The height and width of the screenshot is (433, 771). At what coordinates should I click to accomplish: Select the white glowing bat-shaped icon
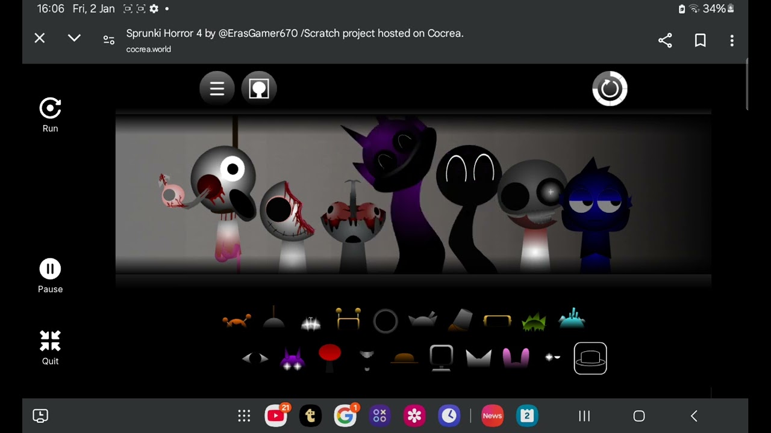[x=311, y=323]
